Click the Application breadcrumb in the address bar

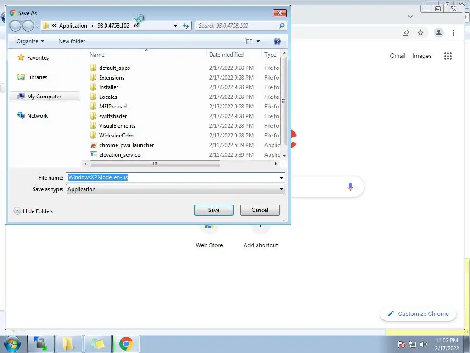point(73,26)
